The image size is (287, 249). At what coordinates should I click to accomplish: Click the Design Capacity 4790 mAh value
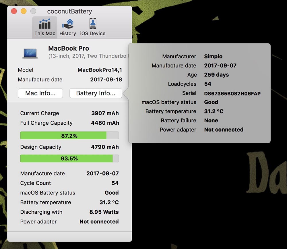click(x=105, y=147)
